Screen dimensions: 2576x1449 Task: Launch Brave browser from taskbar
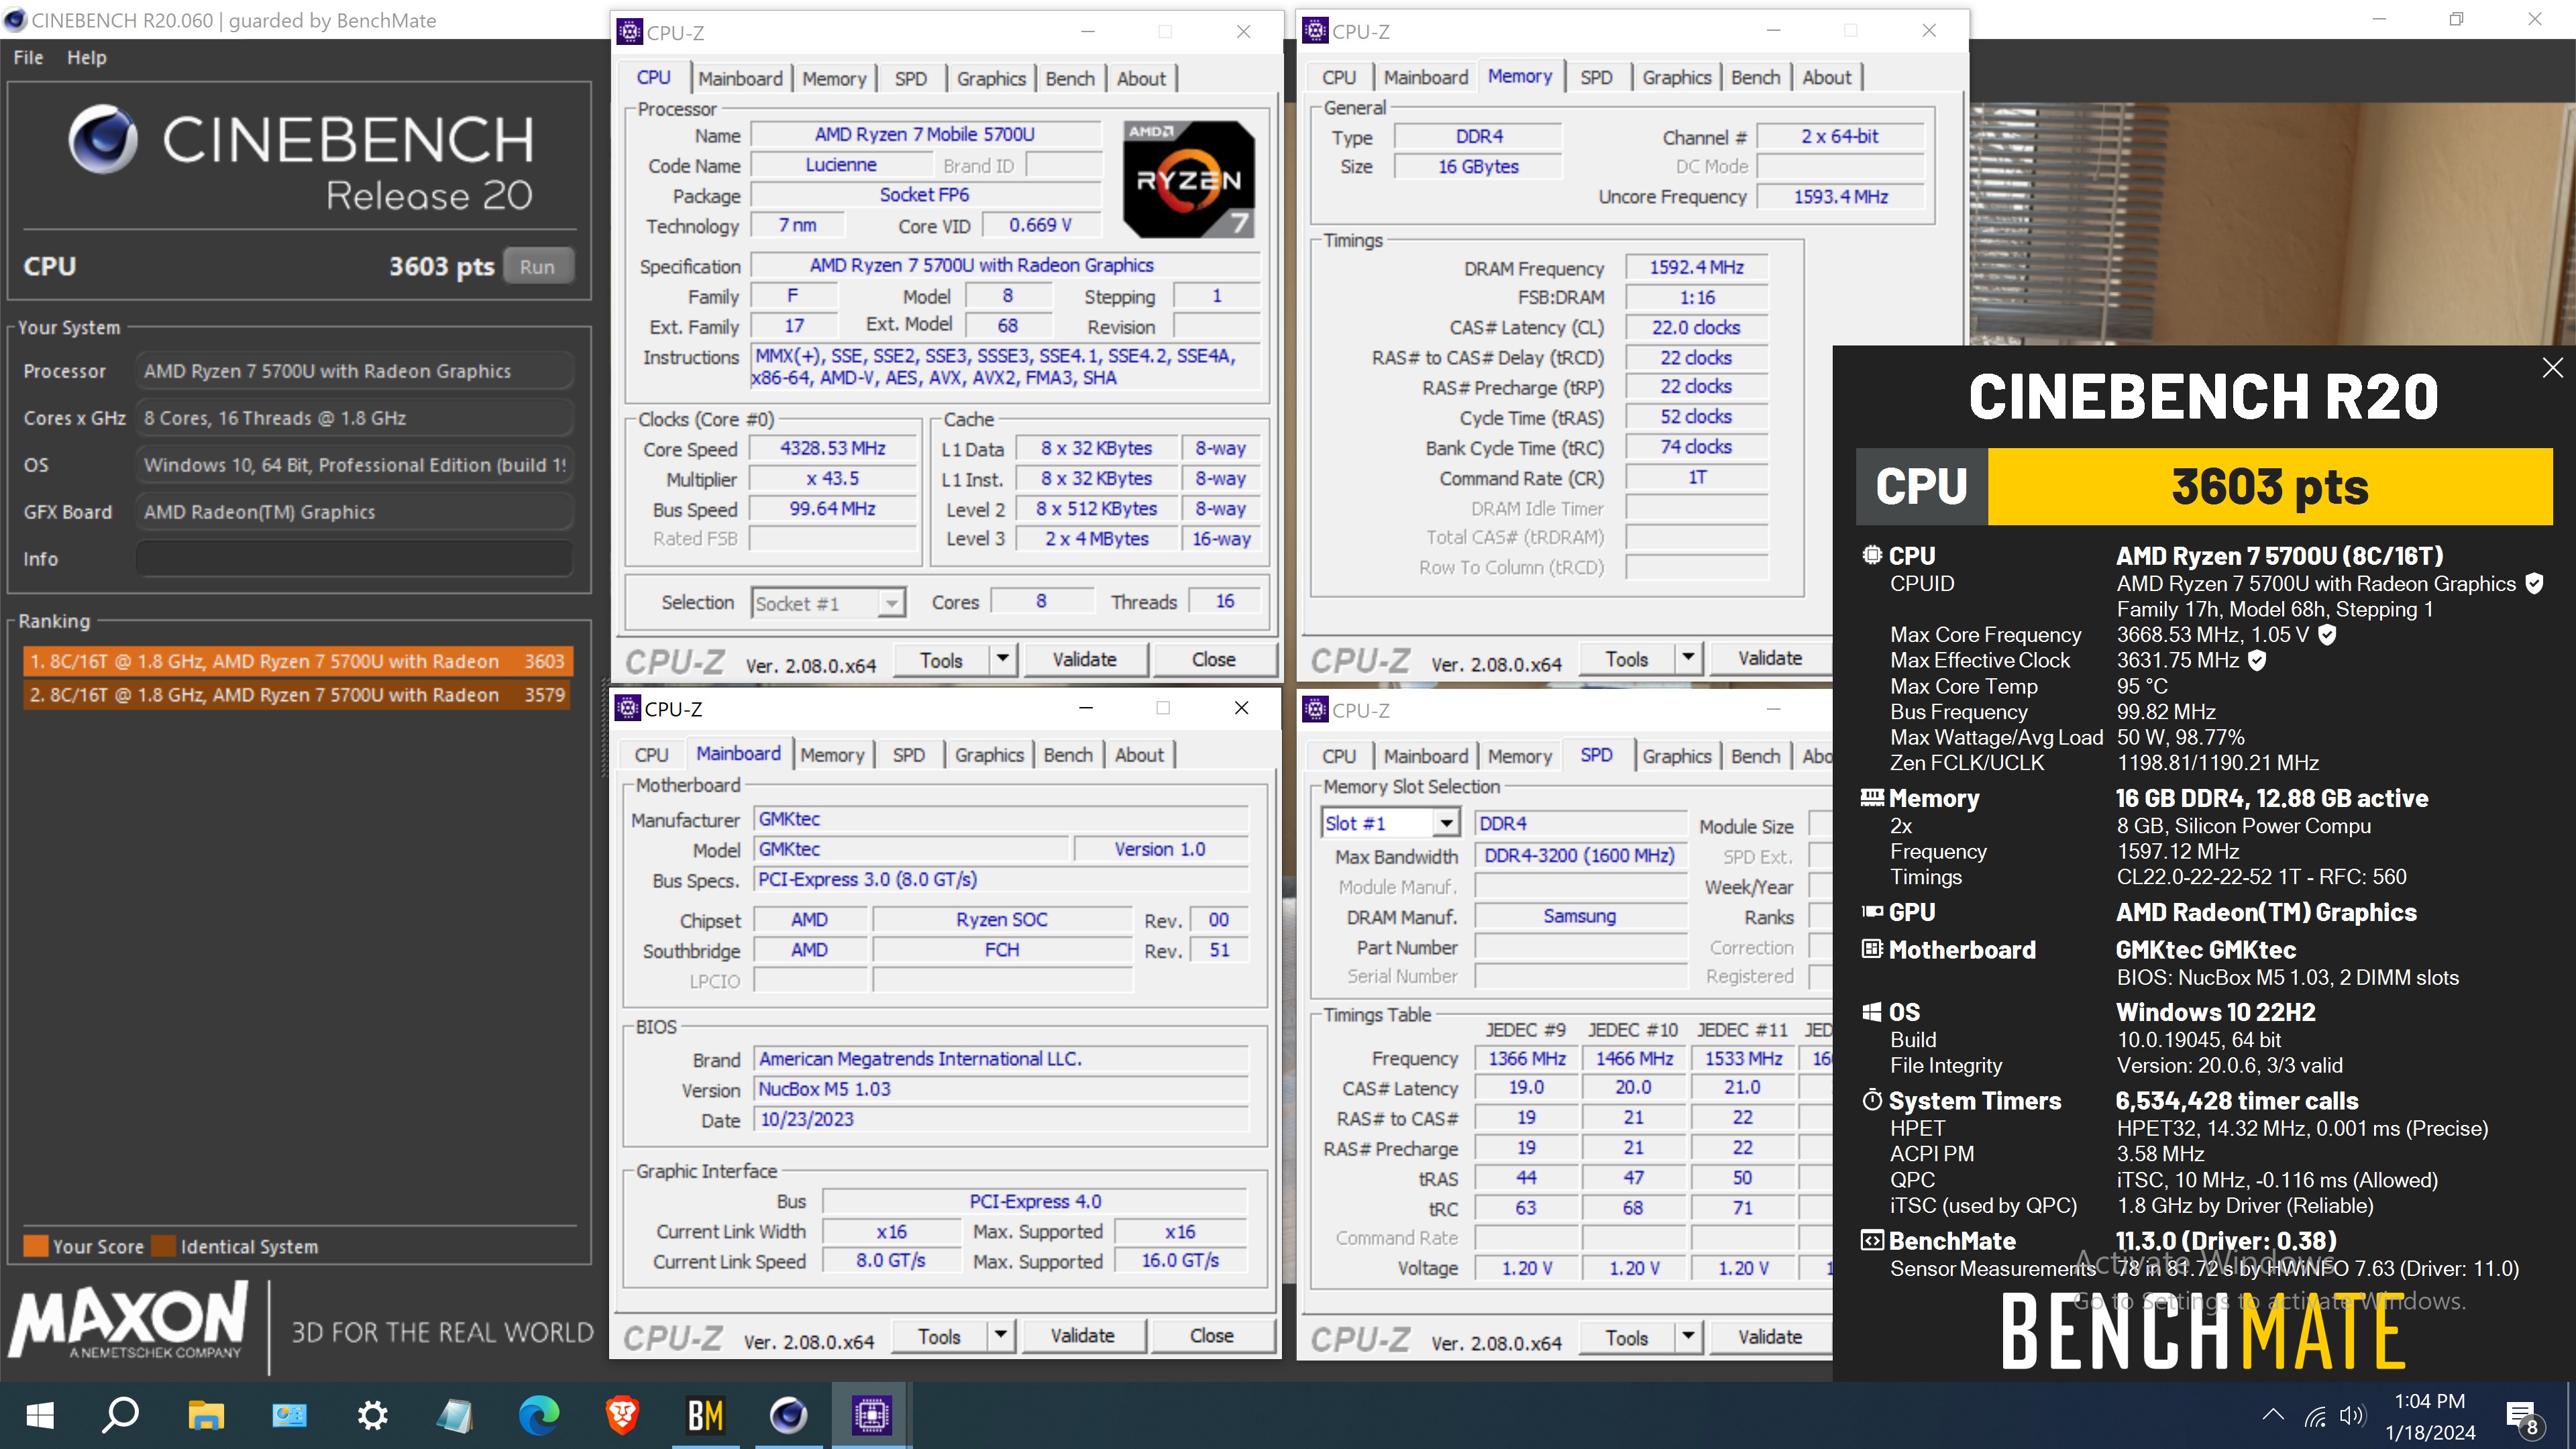click(622, 1415)
